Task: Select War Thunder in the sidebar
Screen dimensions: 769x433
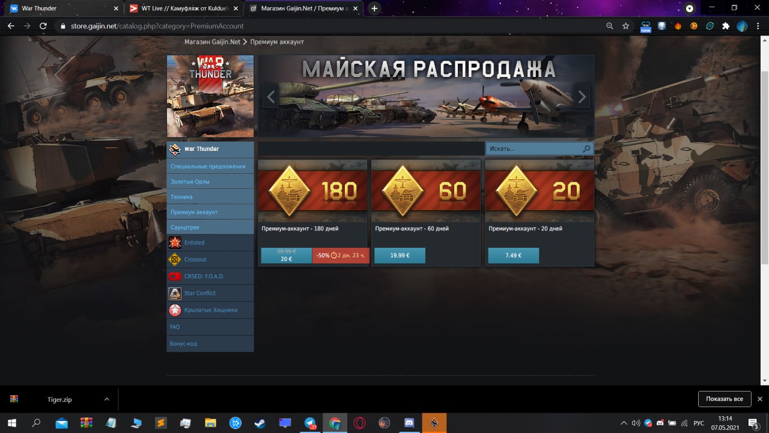Action: point(210,149)
